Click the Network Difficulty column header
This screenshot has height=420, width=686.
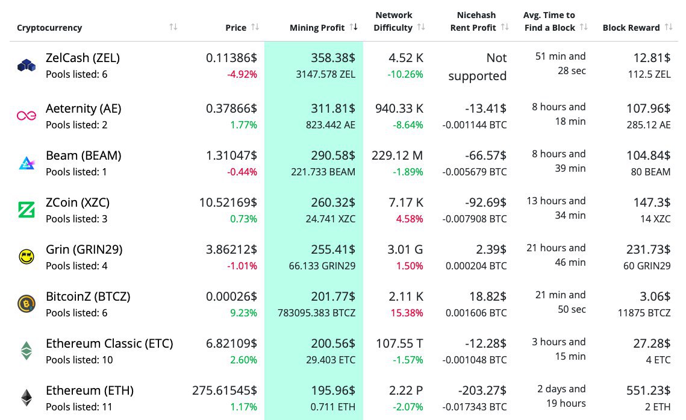393,22
